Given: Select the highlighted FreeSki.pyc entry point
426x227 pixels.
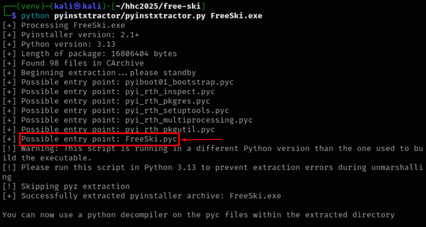Looking at the screenshot, I should (151, 139).
